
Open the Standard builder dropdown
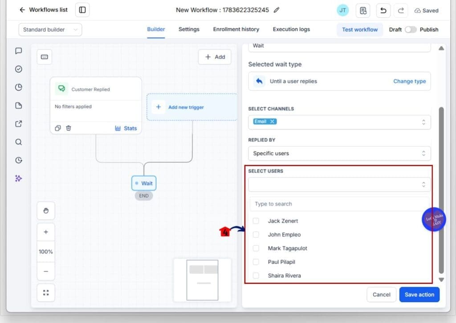tap(50, 30)
